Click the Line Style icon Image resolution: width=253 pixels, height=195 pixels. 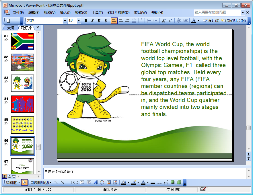pyautogui.click(x=153, y=182)
